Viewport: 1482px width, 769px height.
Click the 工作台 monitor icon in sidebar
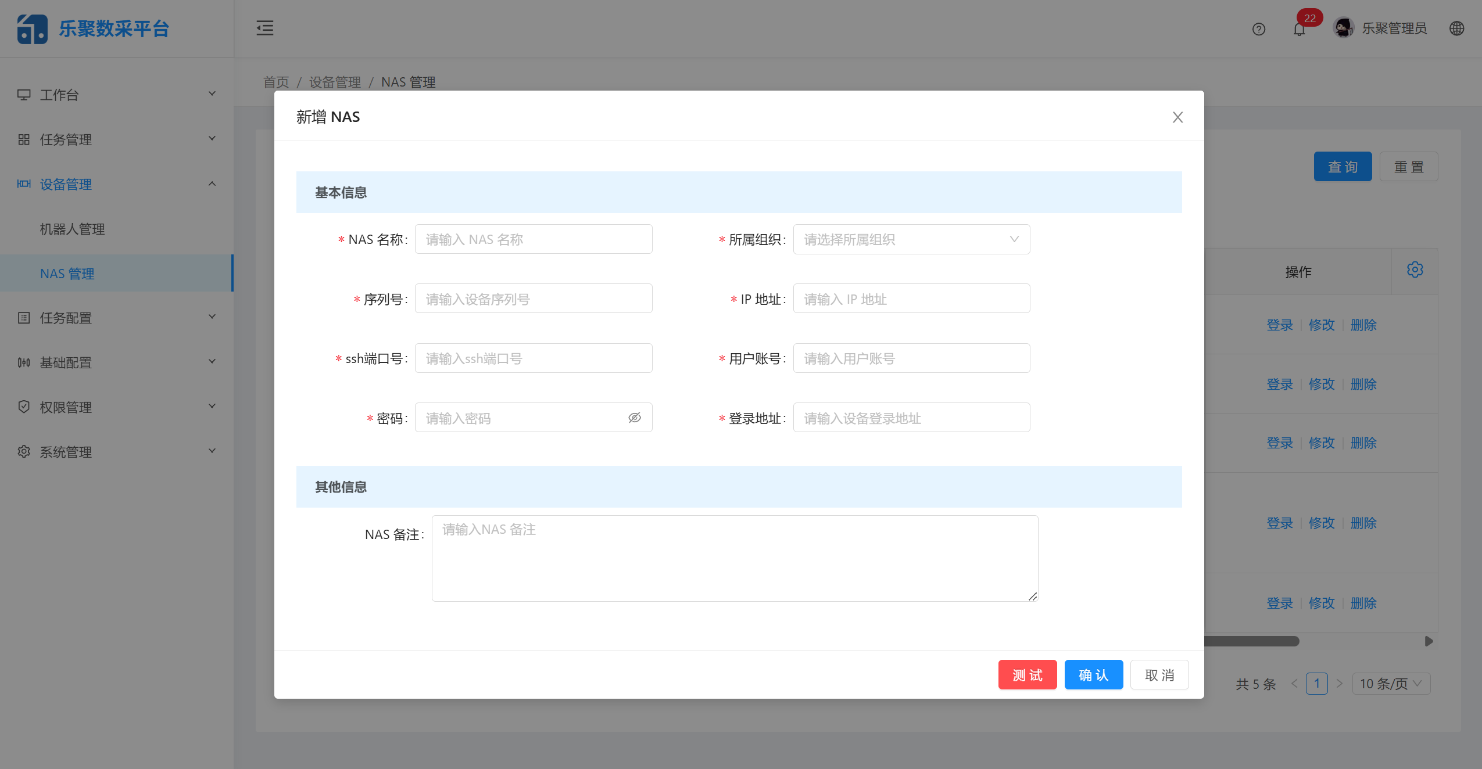tap(24, 94)
